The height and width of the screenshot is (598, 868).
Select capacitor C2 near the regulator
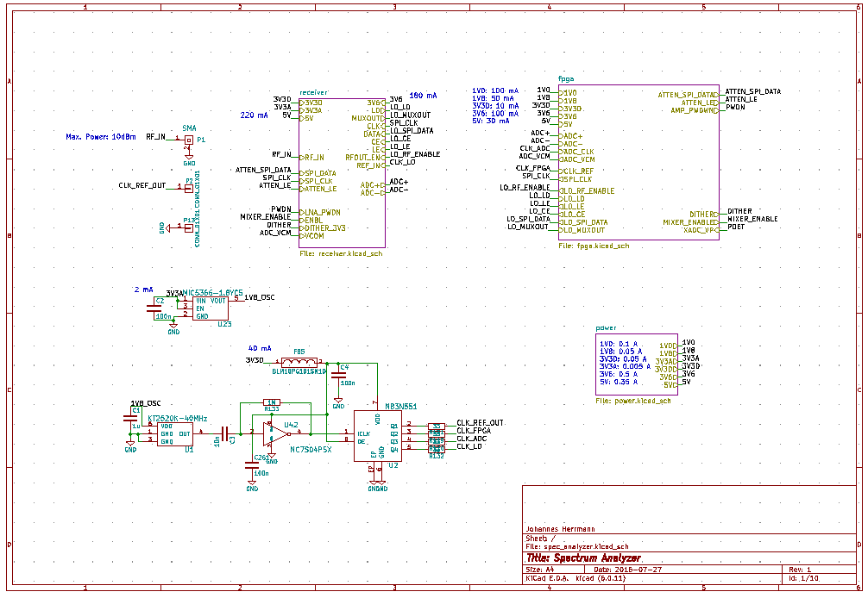[154, 308]
